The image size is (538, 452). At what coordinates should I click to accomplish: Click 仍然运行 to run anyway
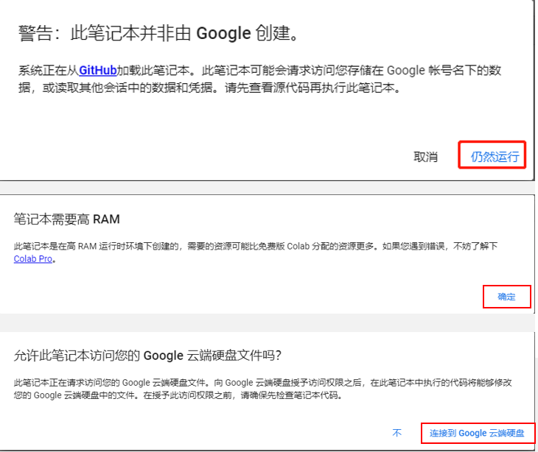[x=495, y=157]
